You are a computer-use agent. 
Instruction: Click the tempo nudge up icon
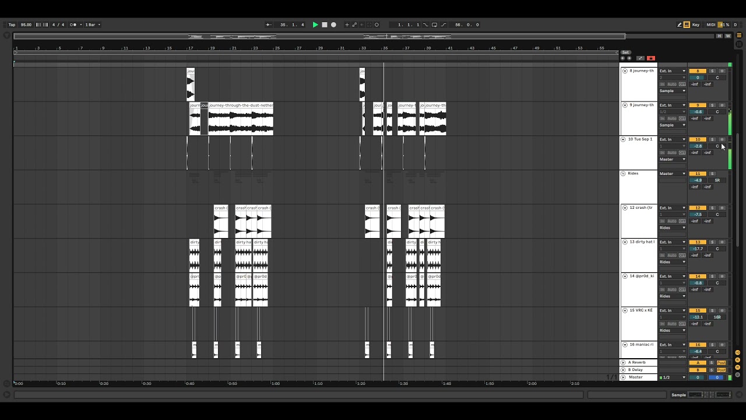click(x=45, y=24)
